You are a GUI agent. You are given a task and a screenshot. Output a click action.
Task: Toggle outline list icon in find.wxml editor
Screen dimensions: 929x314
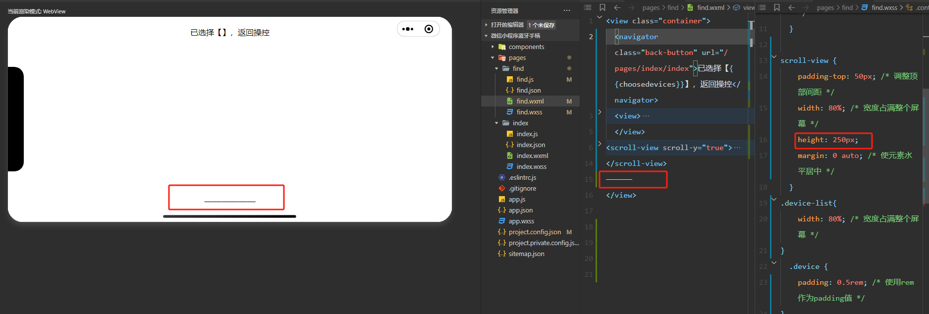(588, 7)
